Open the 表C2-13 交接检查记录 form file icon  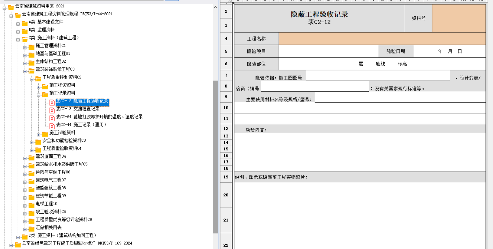[x=52, y=110]
